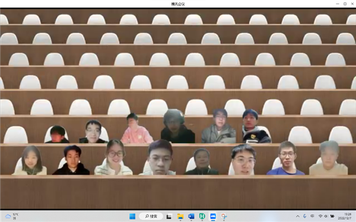Open the weather widget on the taskbar
356x222 pixels.
pyautogui.click(x=12, y=216)
